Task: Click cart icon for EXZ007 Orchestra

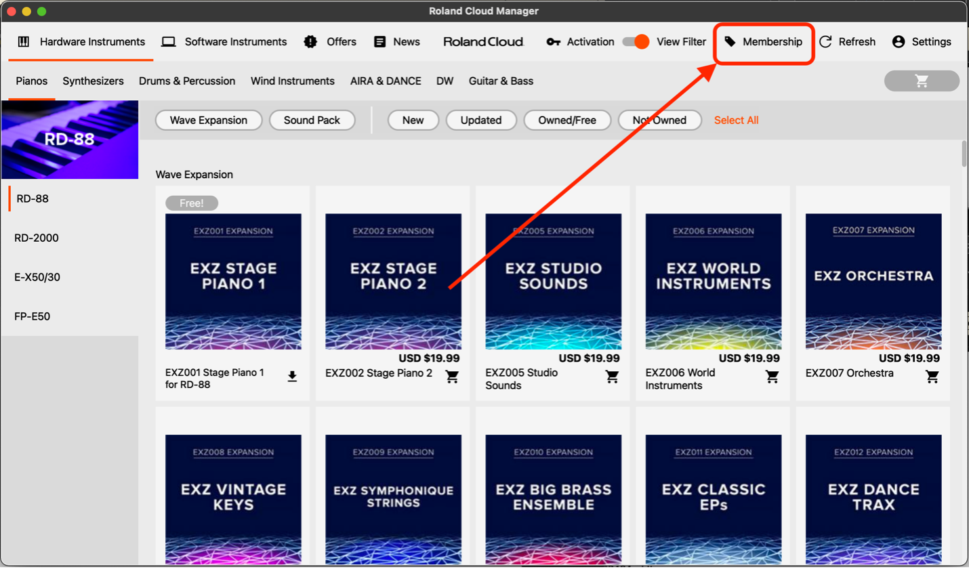Action: coord(932,377)
